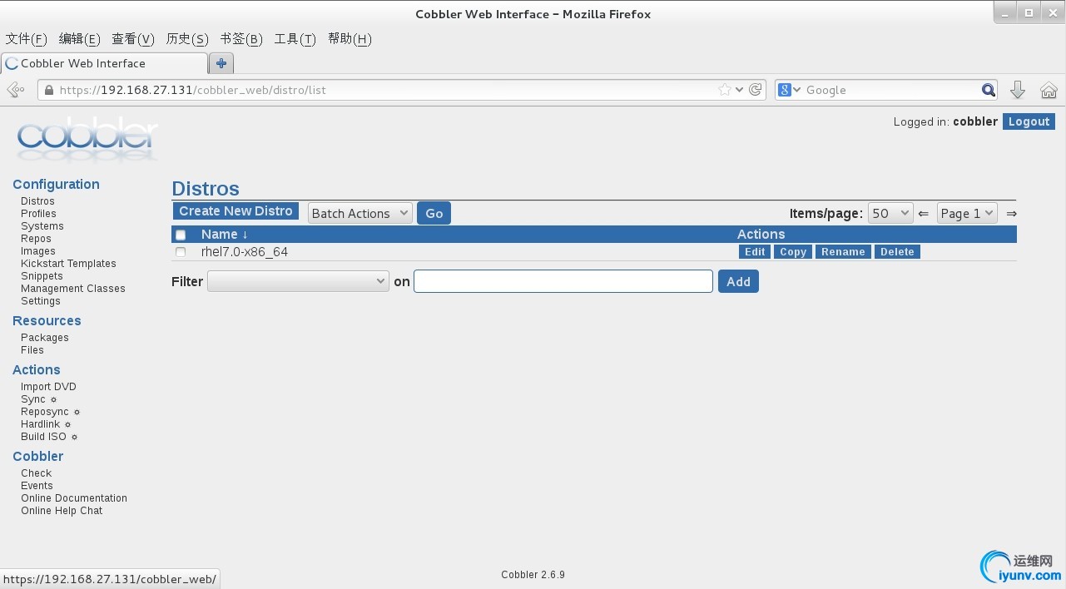Open Kickstart Templates in the sidebar
1066x589 pixels.
pyautogui.click(x=68, y=264)
